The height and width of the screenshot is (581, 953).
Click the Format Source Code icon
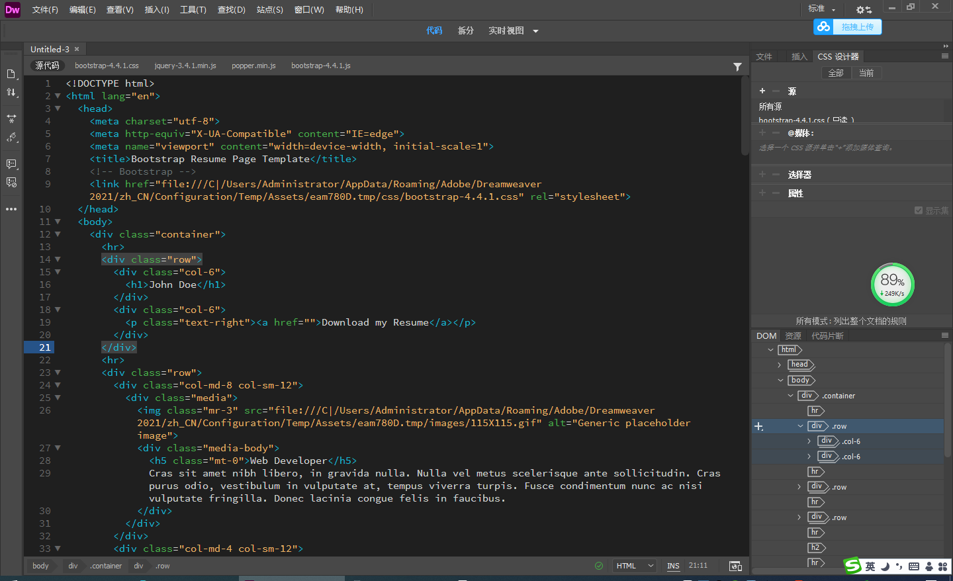[x=11, y=138]
